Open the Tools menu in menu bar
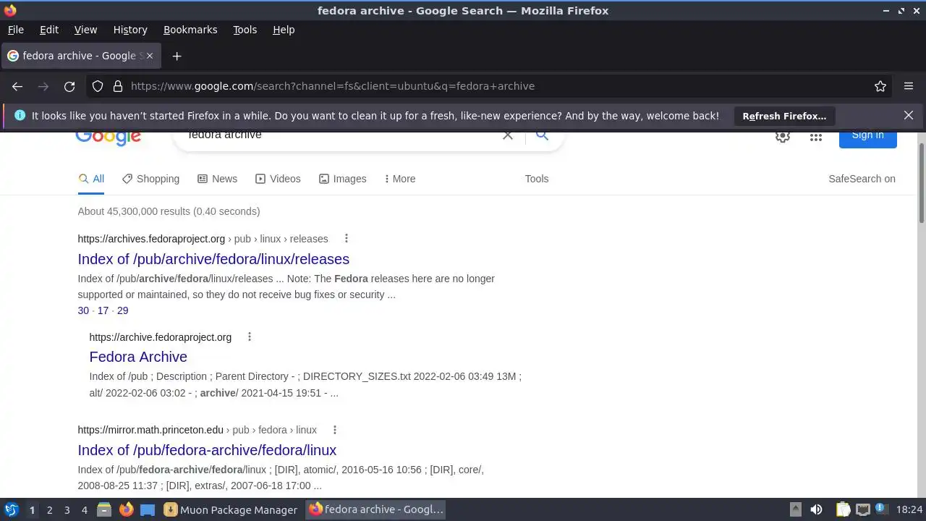 [x=245, y=30]
